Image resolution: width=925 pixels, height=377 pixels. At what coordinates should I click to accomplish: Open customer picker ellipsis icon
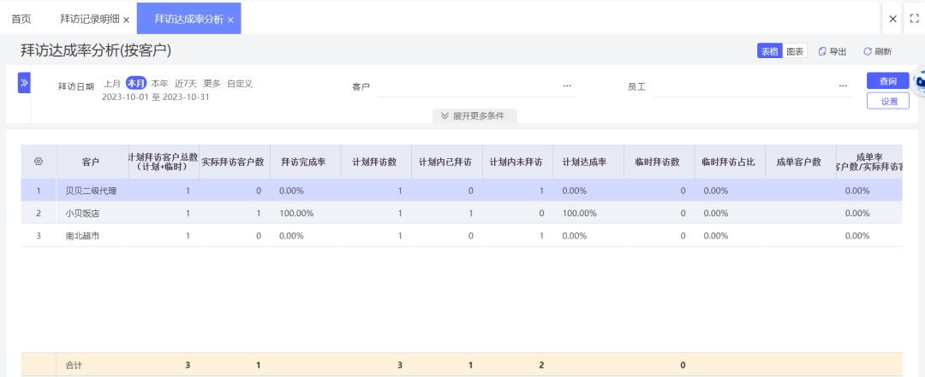pos(567,86)
